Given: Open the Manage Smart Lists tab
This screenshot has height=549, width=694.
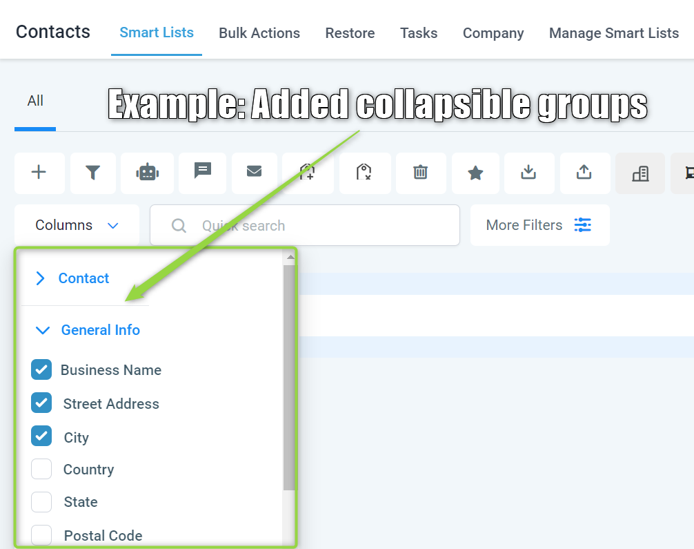Looking at the screenshot, I should click(614, 32).
